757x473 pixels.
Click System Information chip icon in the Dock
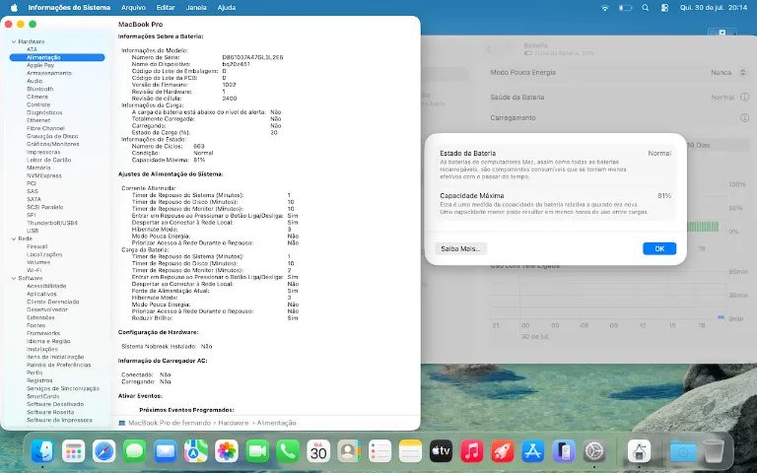[x=639, y=451]
